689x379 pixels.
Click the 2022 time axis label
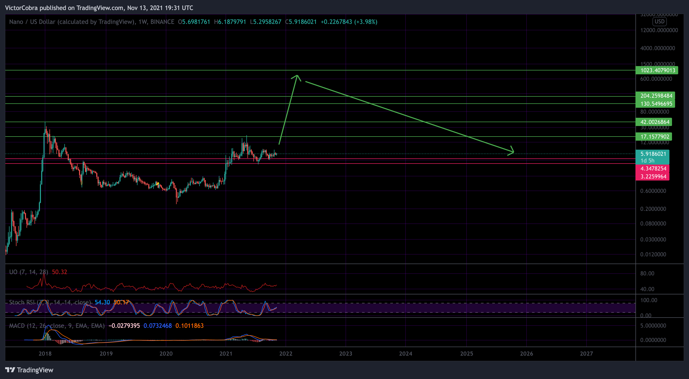(286, 354)
